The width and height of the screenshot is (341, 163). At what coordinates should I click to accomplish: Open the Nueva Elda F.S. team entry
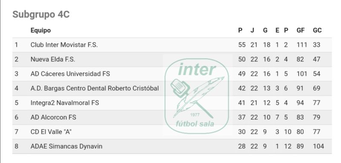click(53, 59)
